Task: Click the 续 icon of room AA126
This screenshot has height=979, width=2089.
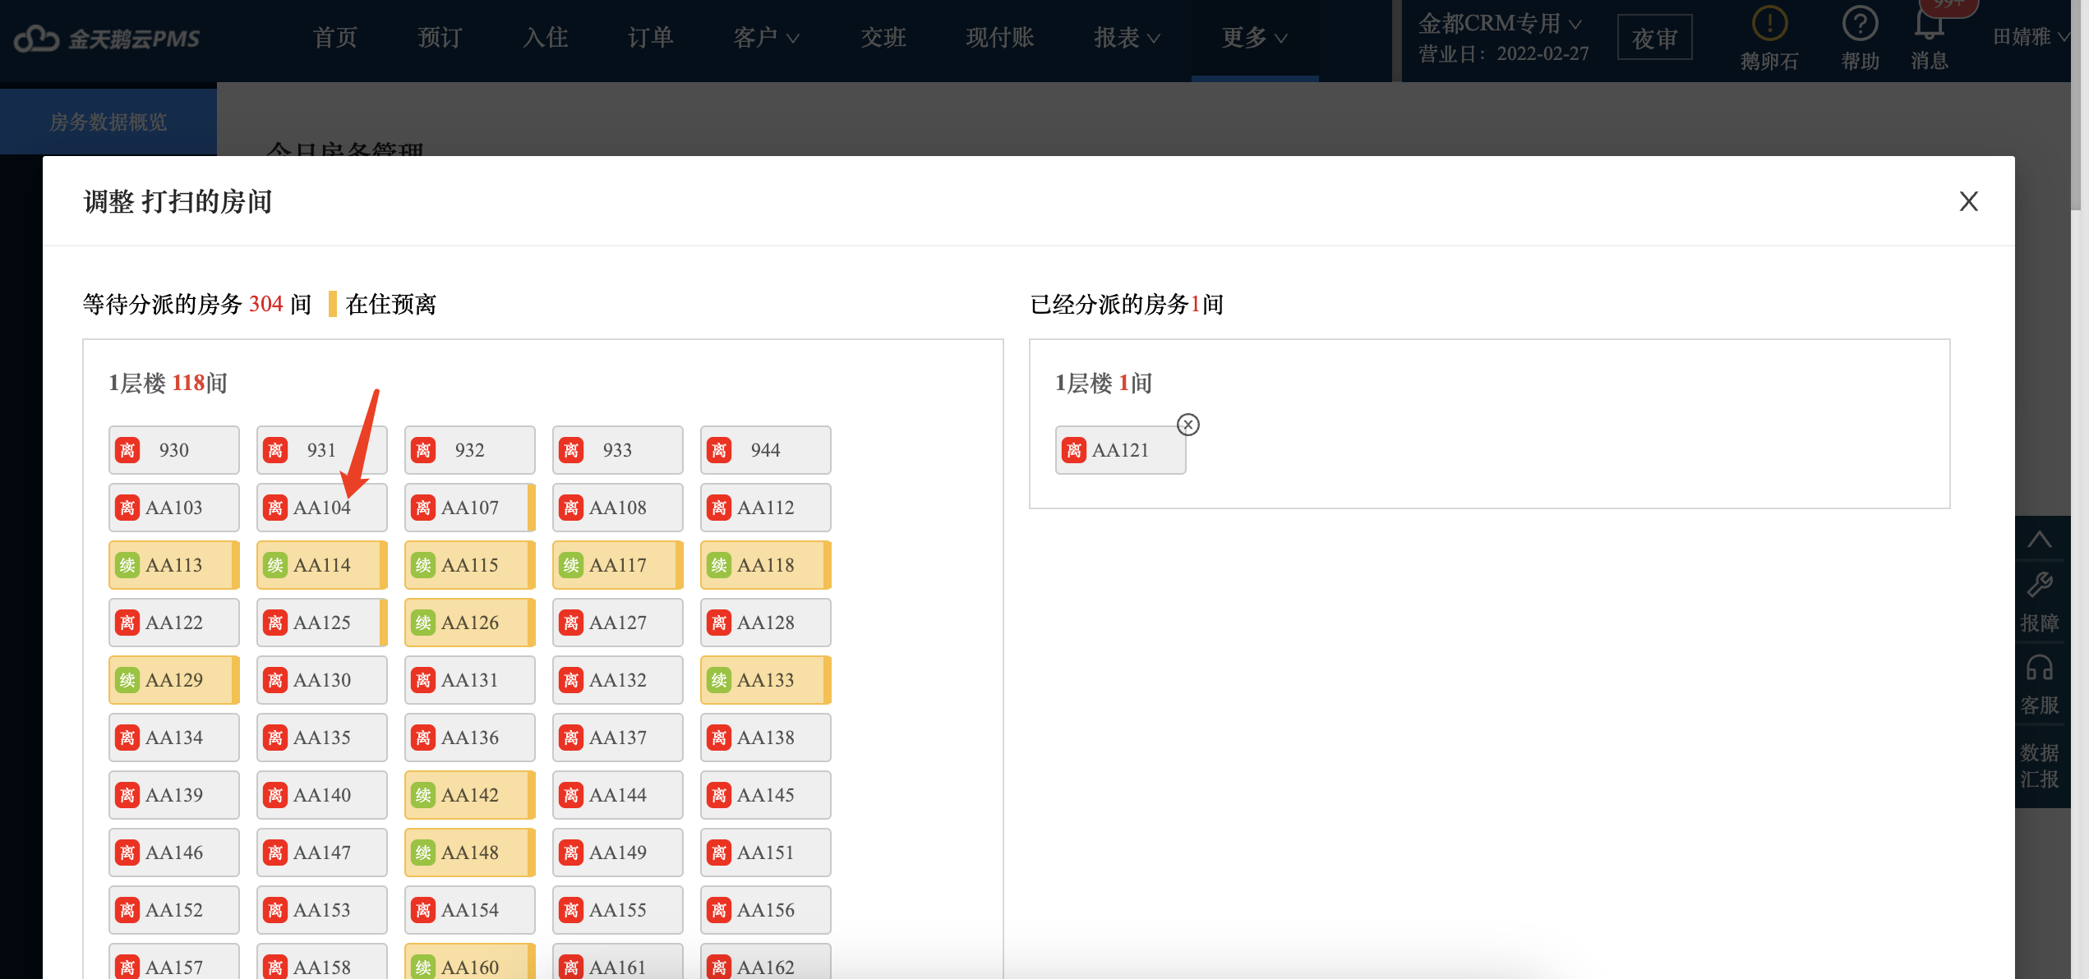Action: [423, 623]
